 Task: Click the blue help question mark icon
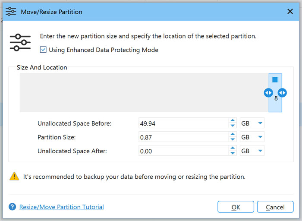[13, 207]
